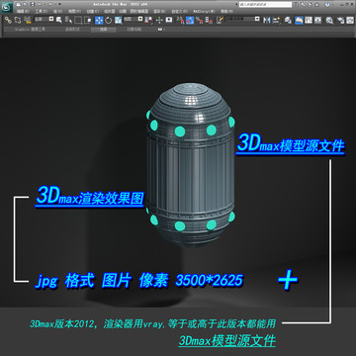The width and height of the screenshot is (356, 356).
Task: Click the New Scene quick access icon
Action: click(x=18, y=4)
